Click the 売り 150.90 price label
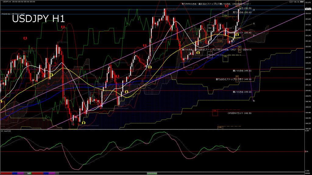Image resolution: width=312 pixels, height=175 pixels. (x=246, y=8)
